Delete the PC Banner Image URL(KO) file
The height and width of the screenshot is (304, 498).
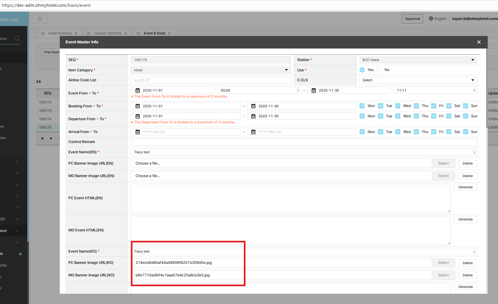(468, 263)
